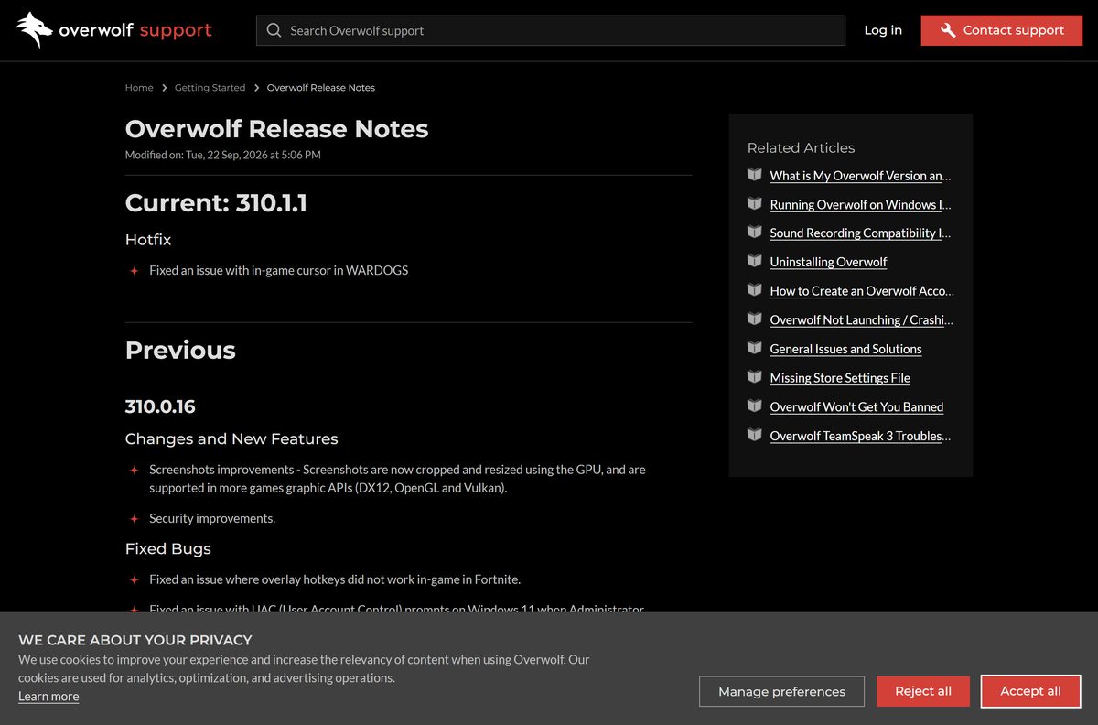
Task: Click book icon beside How to Create an Overwolf Account
Action: 754,289
